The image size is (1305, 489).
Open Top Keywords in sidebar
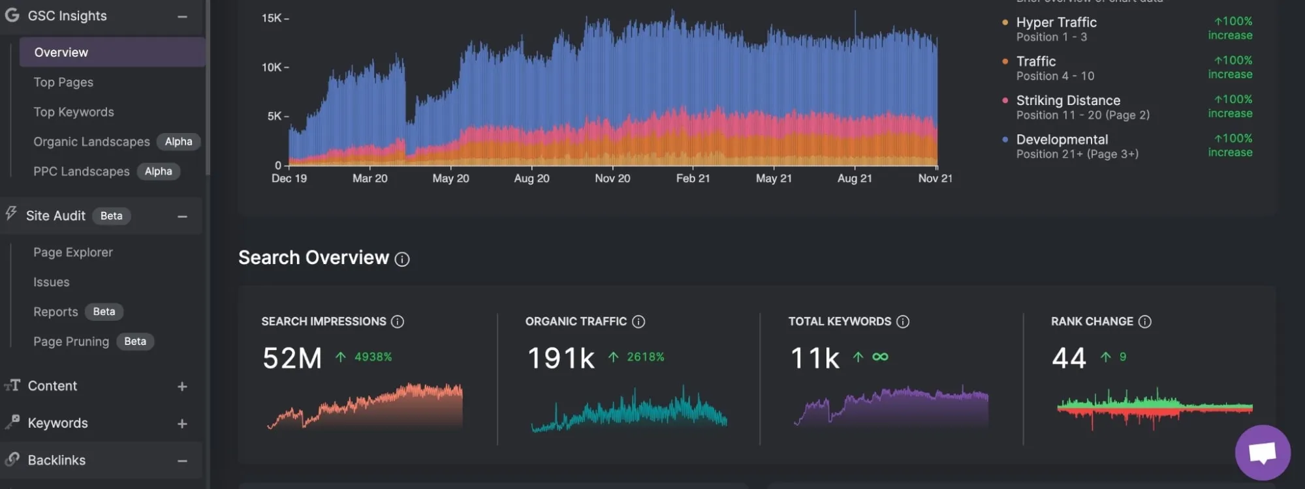[74, 112]
